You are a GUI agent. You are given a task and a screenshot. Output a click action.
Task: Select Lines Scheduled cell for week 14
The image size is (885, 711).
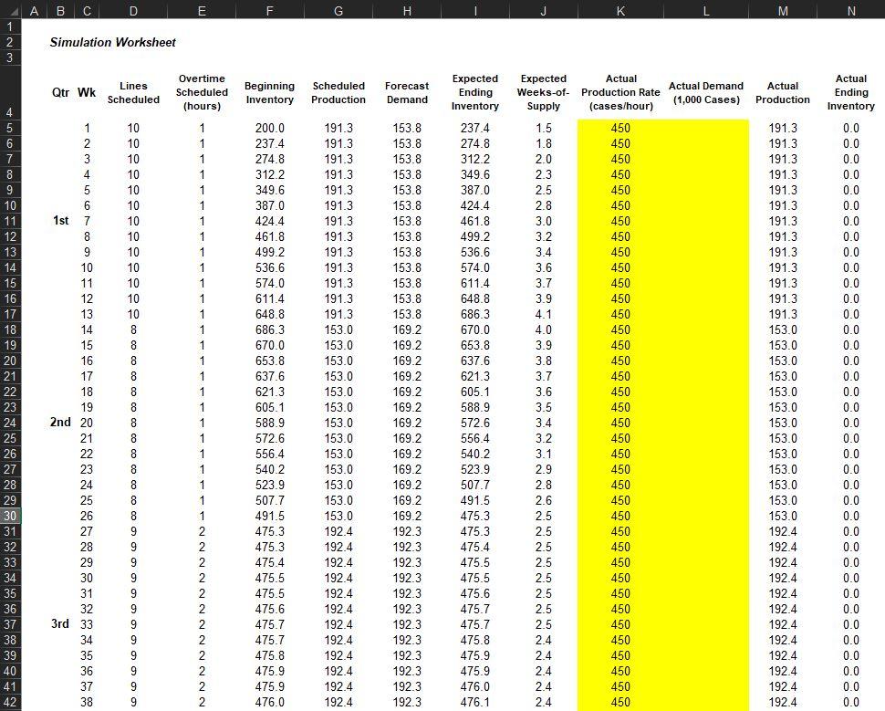pyautogui.click(x=133, y=329)
